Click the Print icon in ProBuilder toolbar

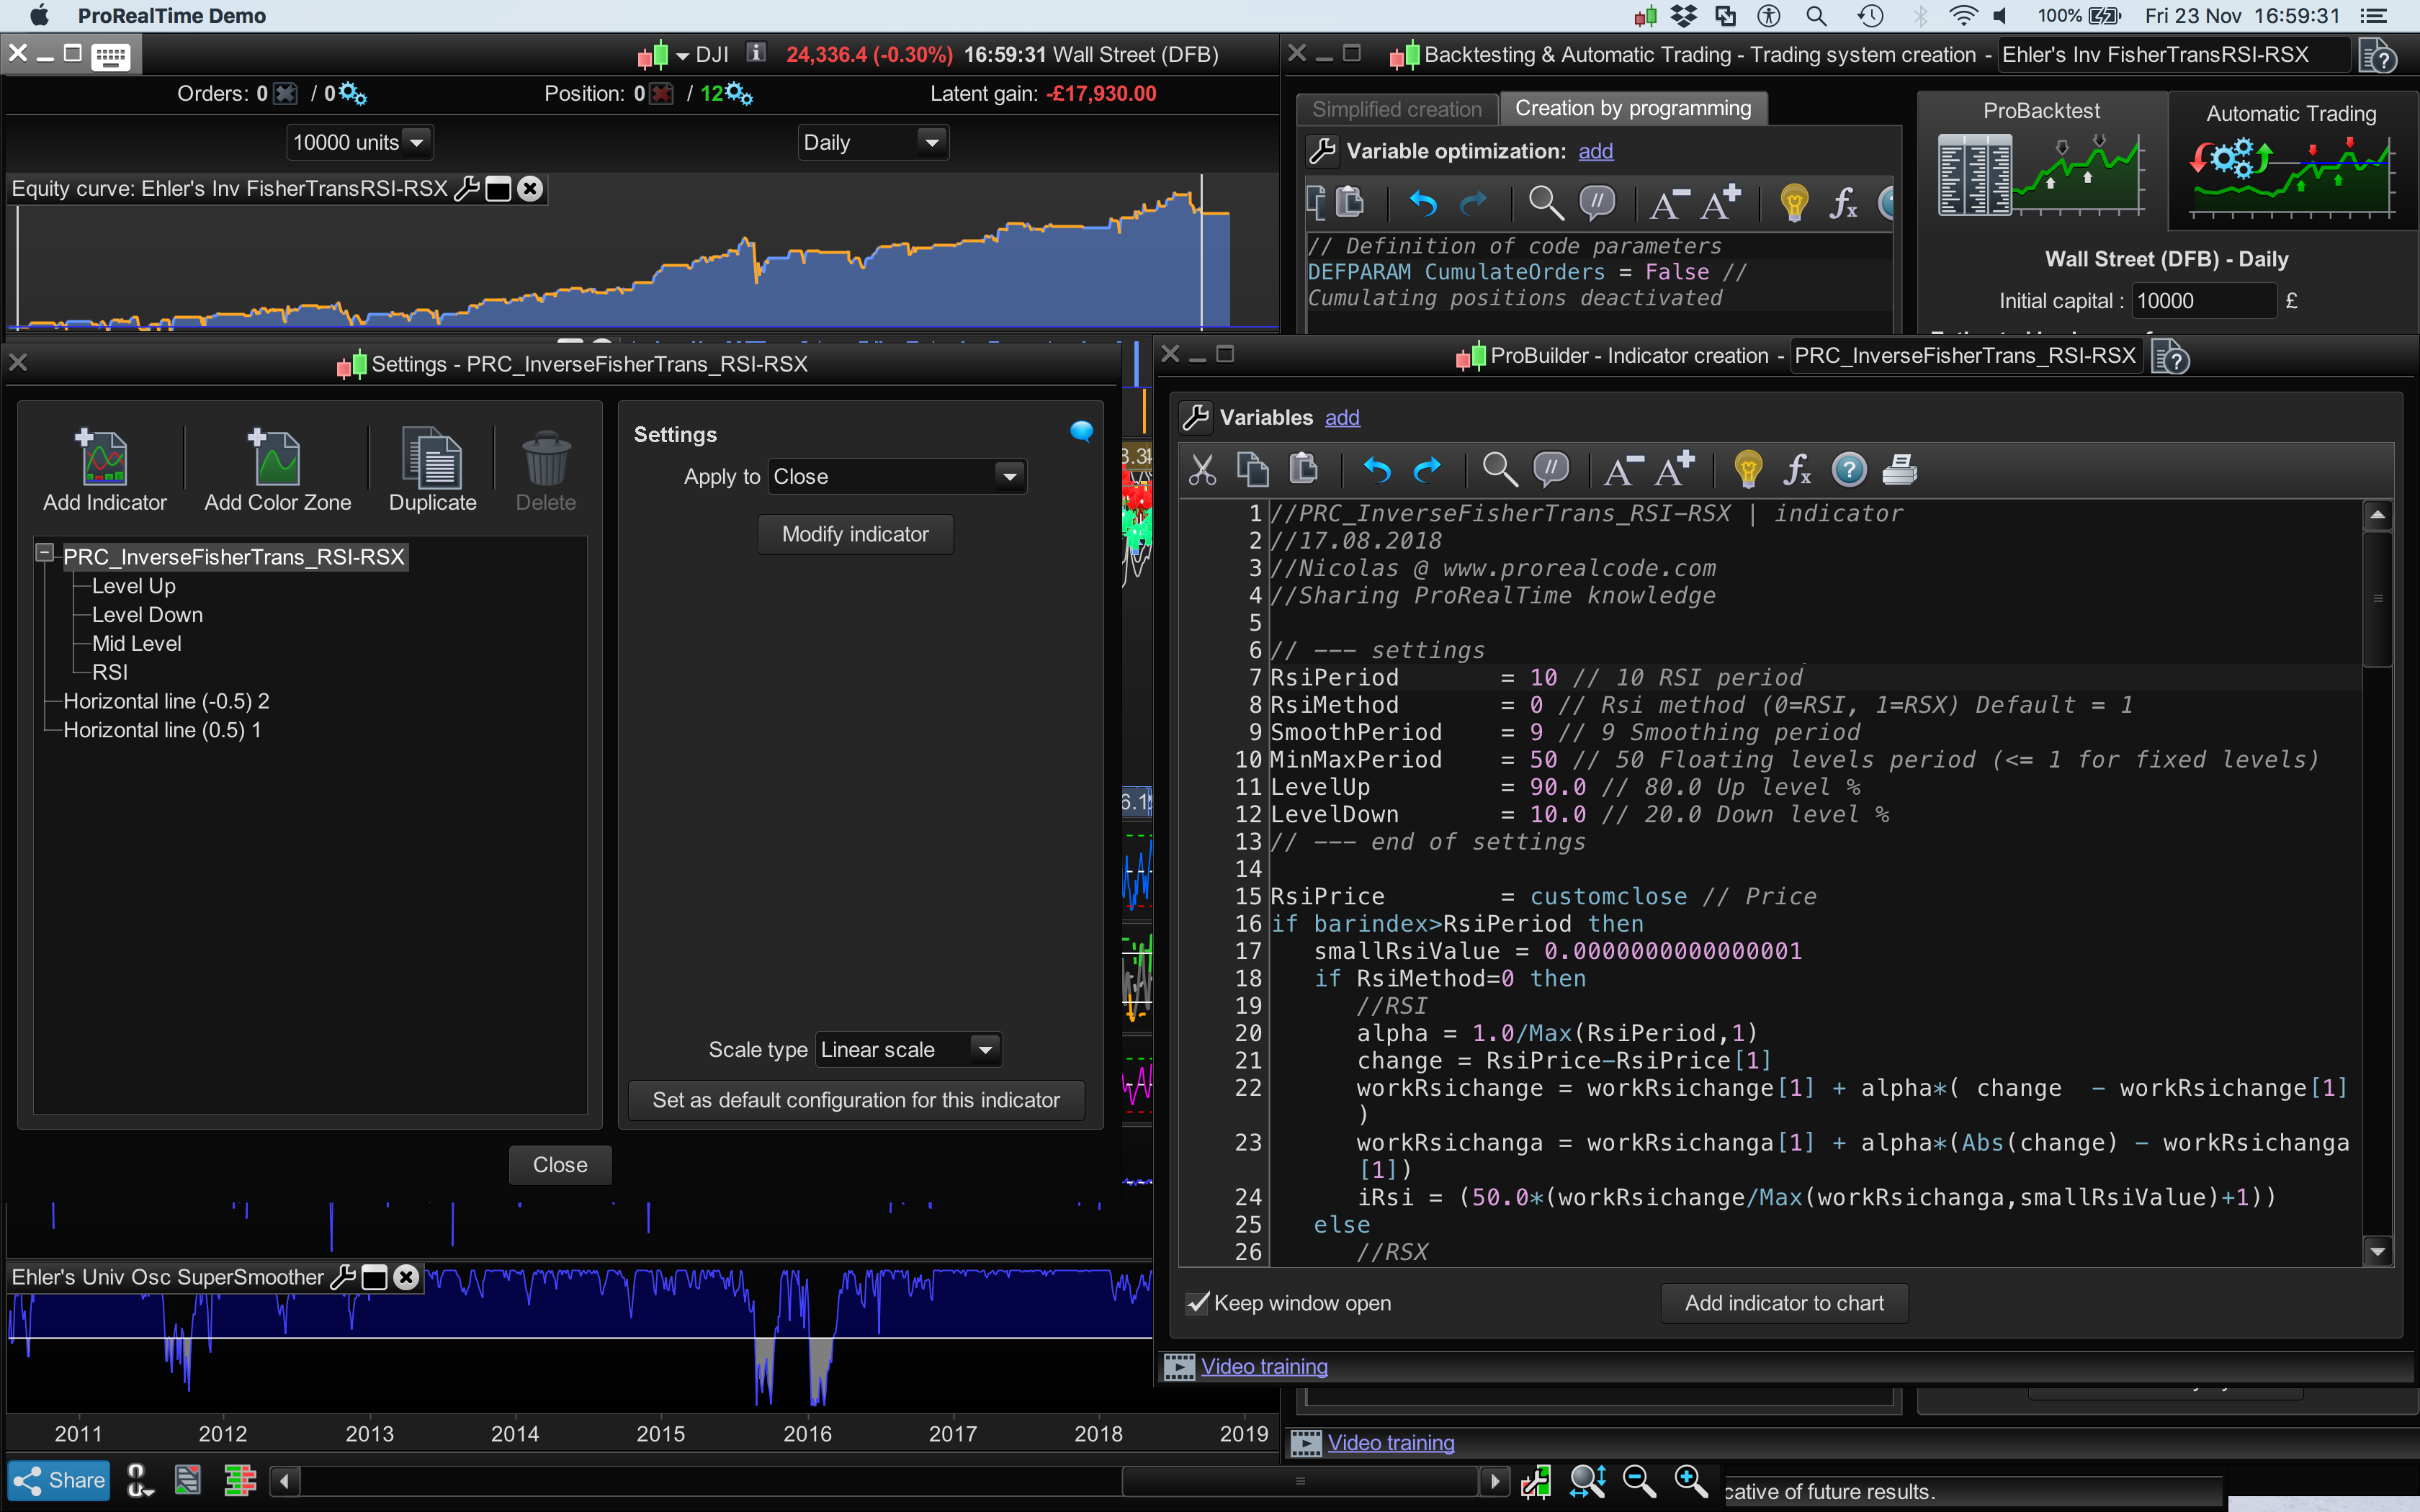pyautogui.click(x=1899, y=469)
